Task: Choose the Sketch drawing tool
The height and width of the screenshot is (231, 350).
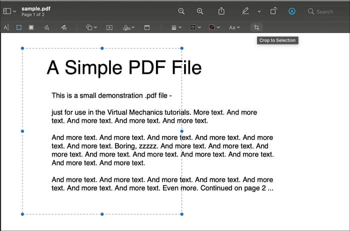Action: tap(46, 27)
